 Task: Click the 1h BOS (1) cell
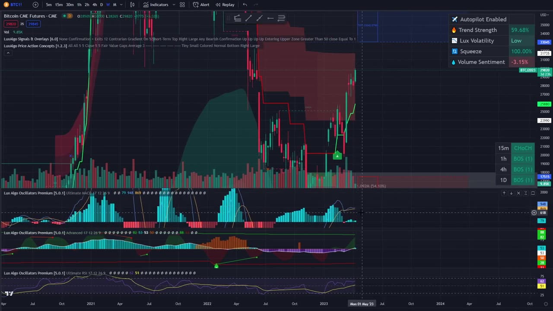(x=523, y=159)
